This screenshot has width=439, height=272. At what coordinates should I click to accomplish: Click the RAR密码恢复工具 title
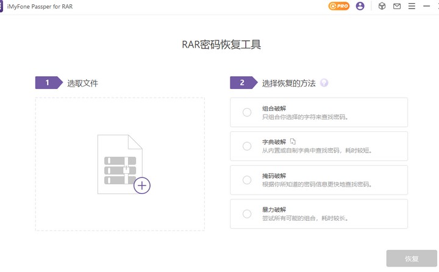click(x=221, y=45)
